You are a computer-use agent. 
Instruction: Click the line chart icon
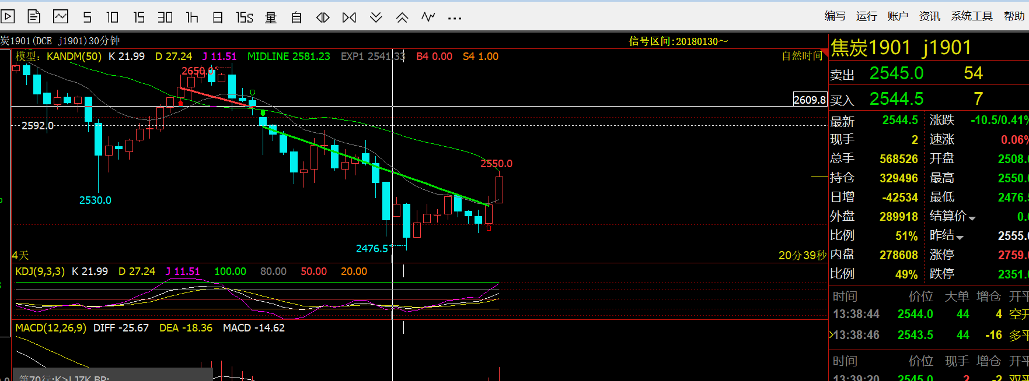point(61,17)
